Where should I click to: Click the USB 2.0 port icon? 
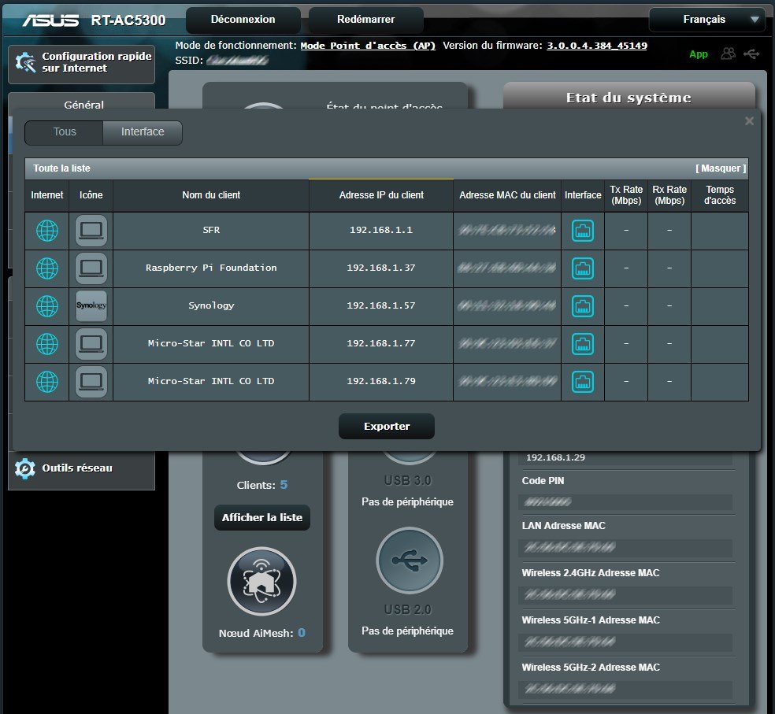410,560
